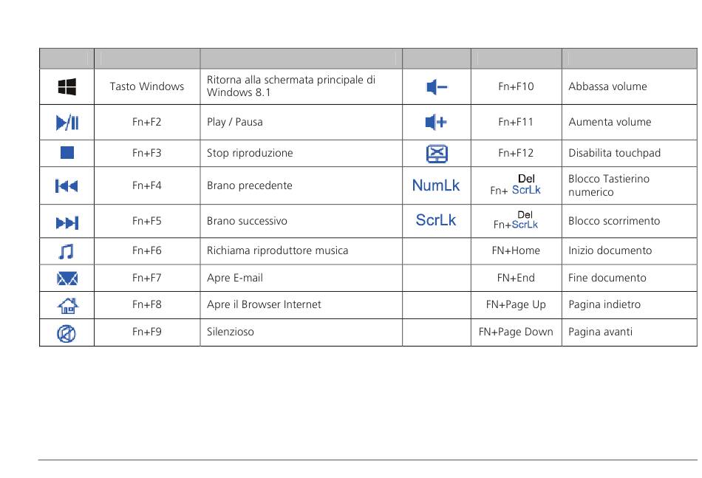The width and height of the screenshot is (702, 478).
Task: Select the mute speaker icon
Action: (x=67, y=333)
